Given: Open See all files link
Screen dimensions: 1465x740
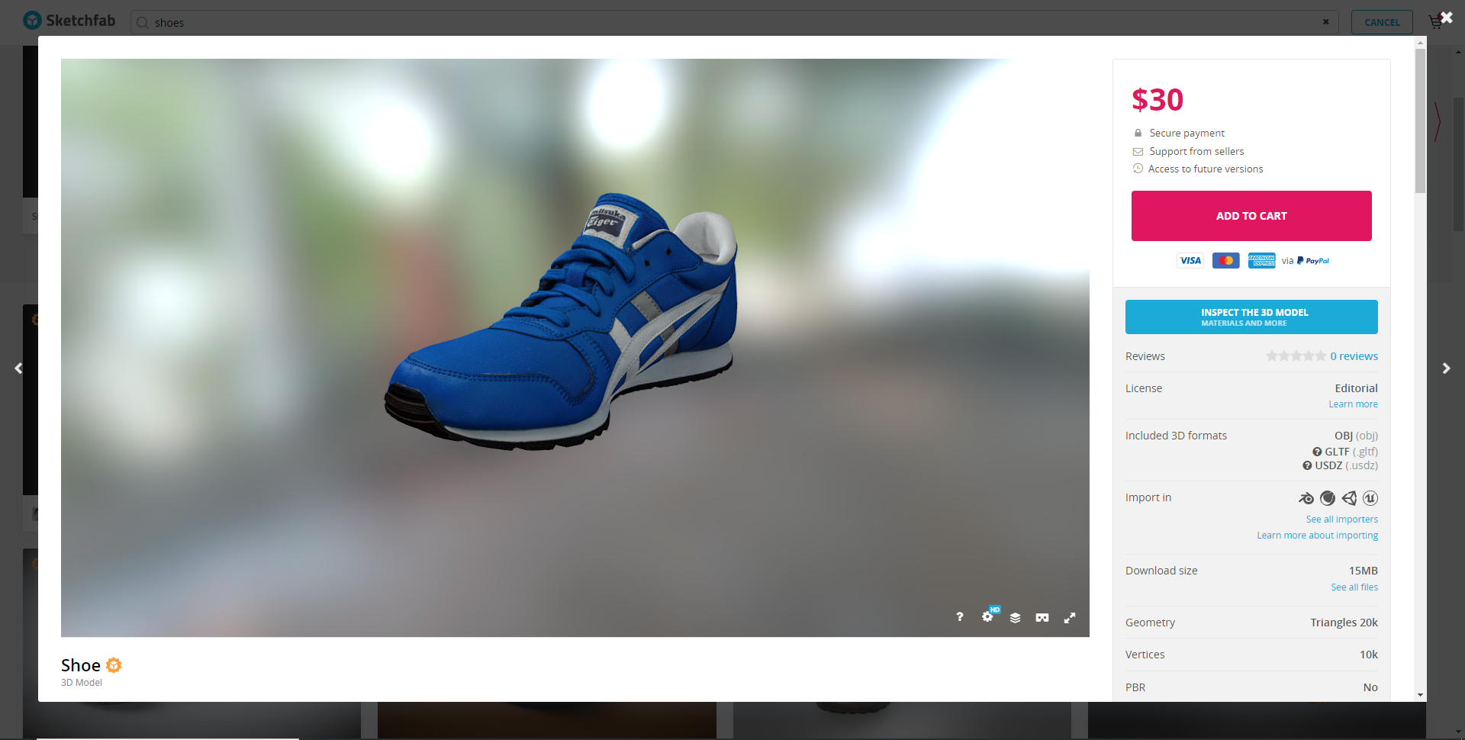Looking at the screenshot, I should tap(1354, 587).
